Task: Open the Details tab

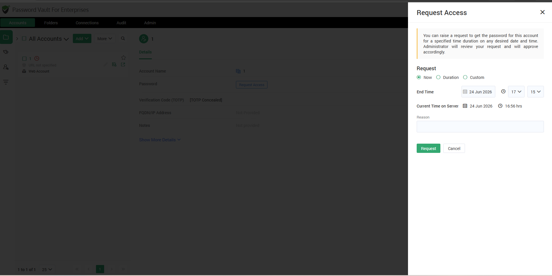Action: 145,52
